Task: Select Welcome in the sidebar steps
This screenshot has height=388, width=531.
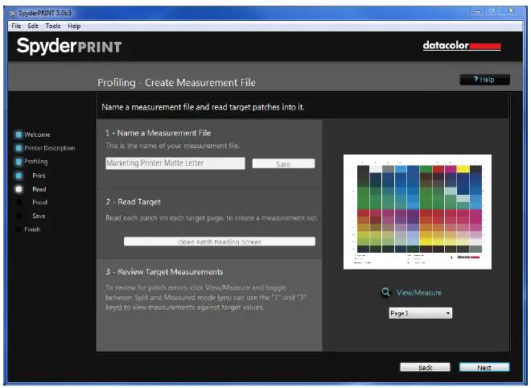Action: (37, 134)
